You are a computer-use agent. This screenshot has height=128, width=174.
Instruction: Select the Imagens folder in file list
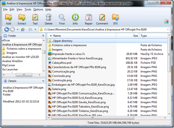coord(107,50)
